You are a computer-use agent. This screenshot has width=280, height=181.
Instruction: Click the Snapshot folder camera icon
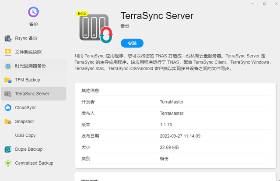click(8, 121)
